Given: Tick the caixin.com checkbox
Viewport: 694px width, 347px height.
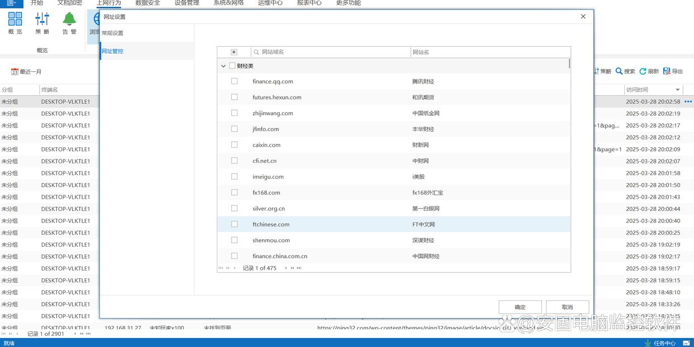Looking at the screenshot, I should tap(234, 145).
